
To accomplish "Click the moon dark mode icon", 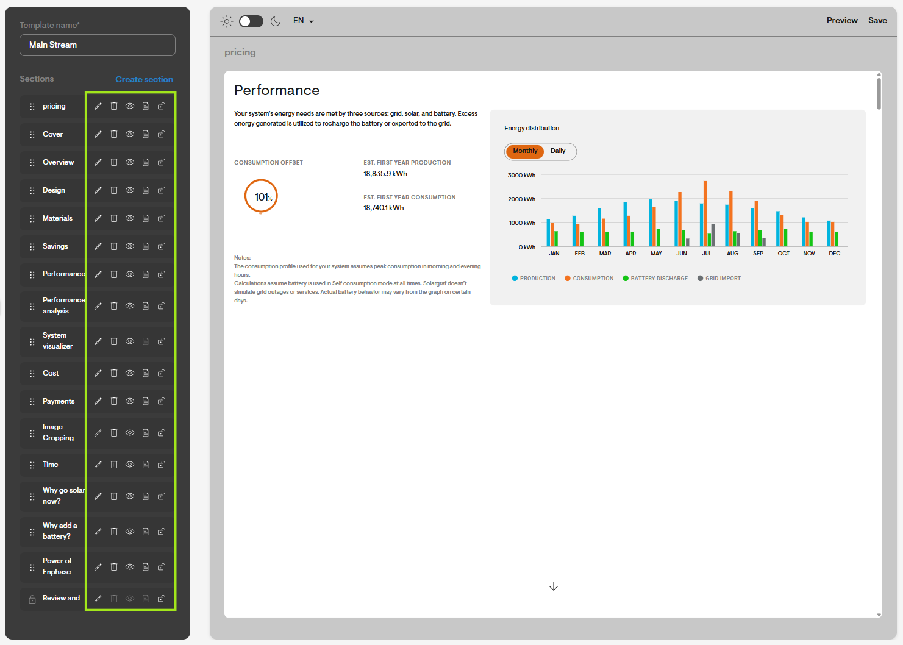I will [x=276, y=21].
